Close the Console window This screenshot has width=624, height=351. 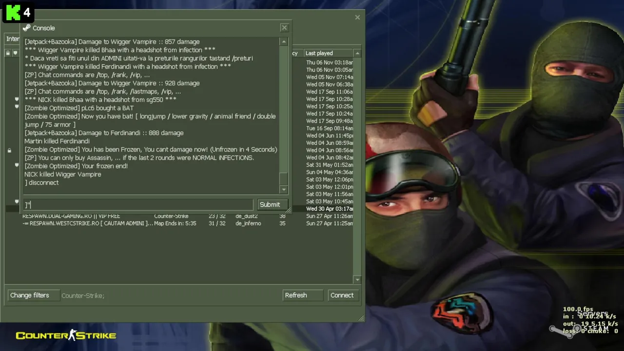click(x=284, y=28)
